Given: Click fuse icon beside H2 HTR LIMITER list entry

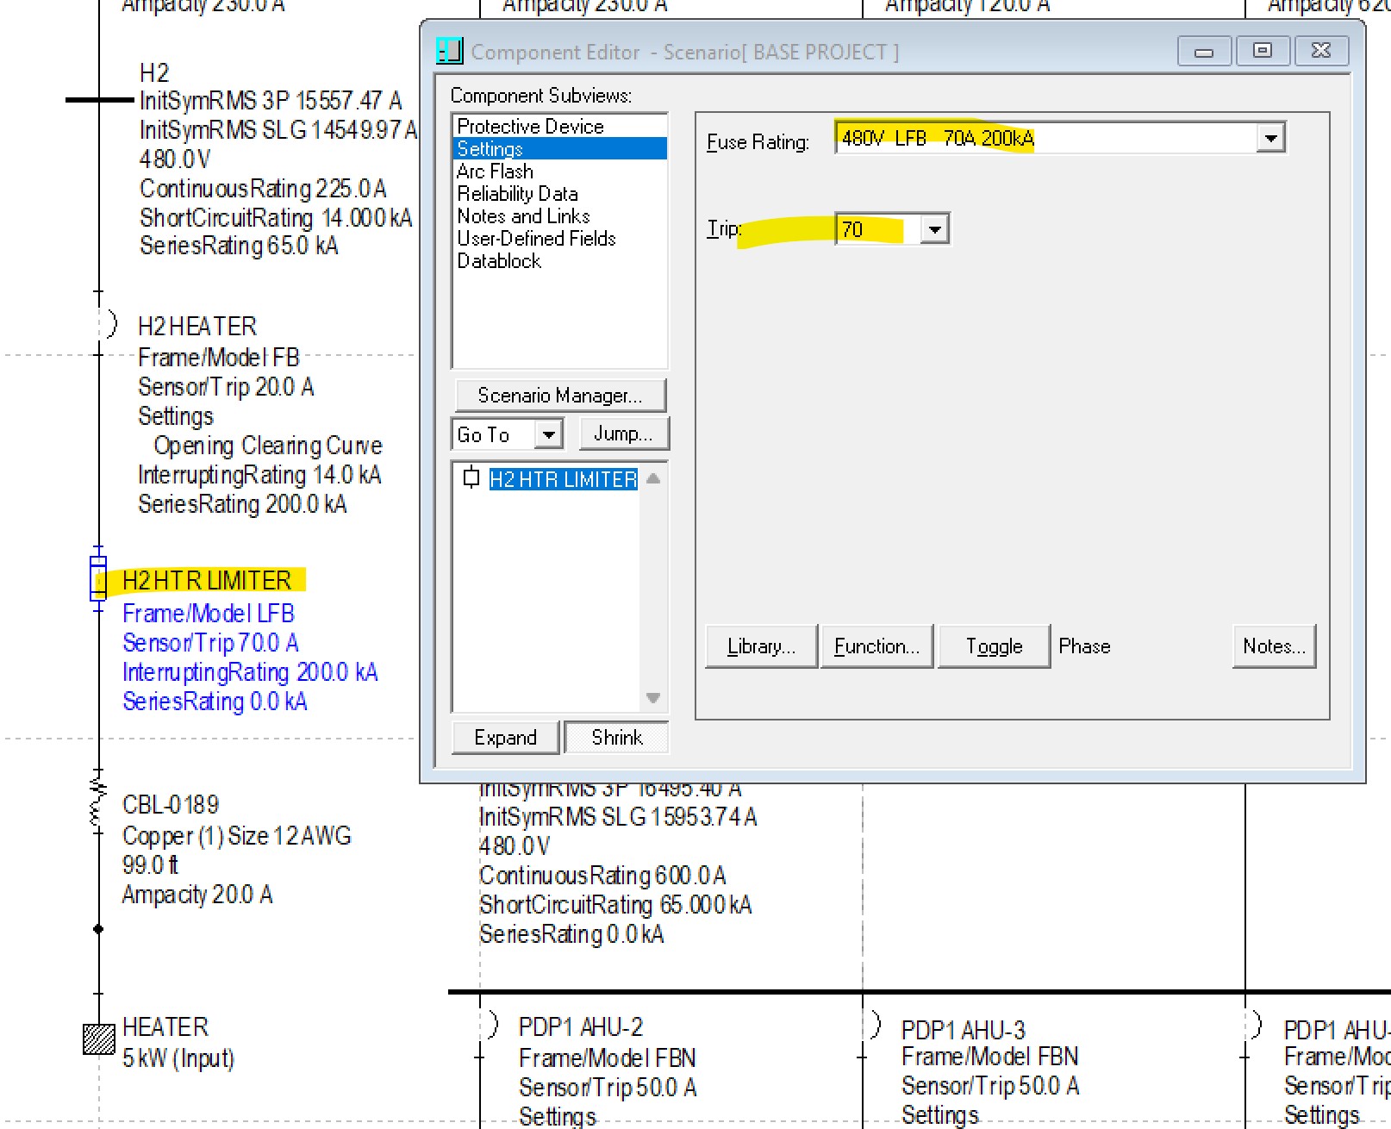Looking at the screenshot, I should 471,477.
